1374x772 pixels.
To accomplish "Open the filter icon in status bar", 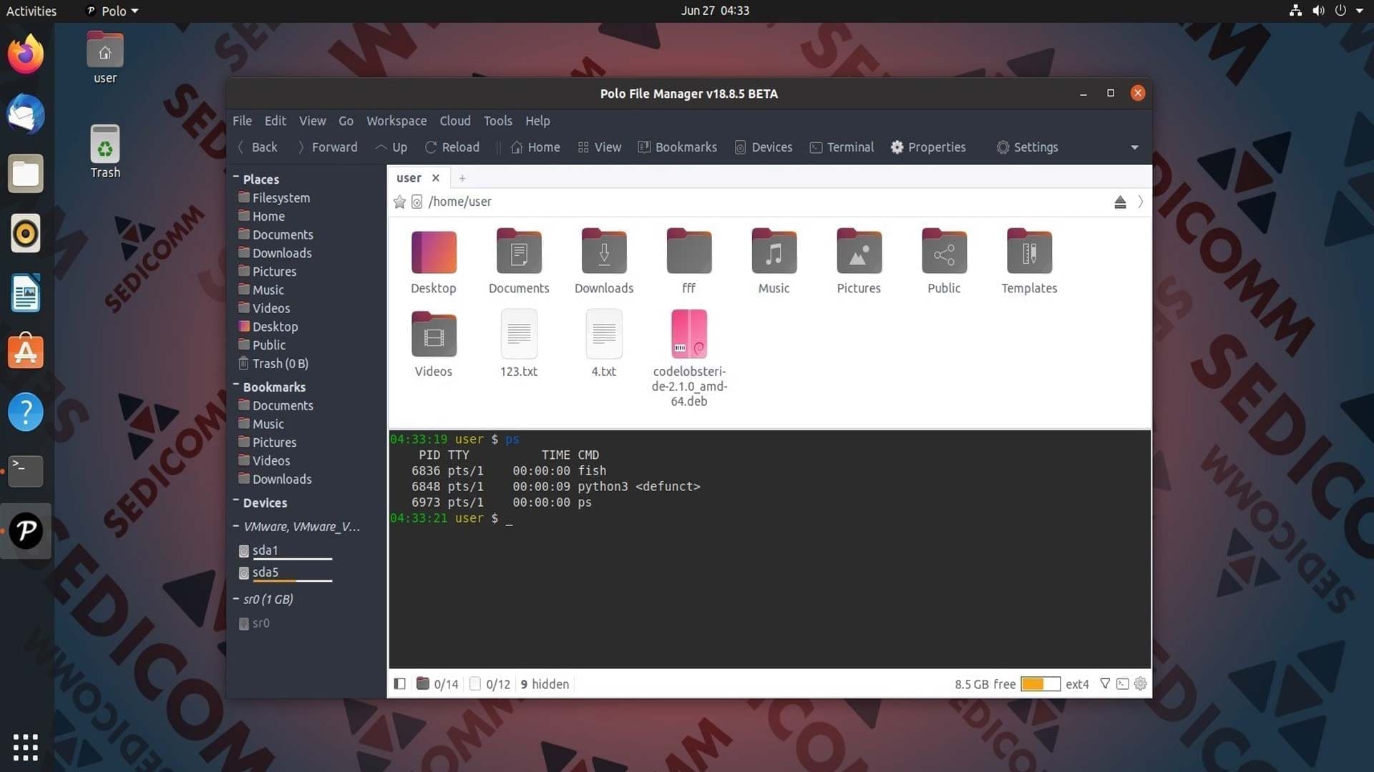I will pyautogui.click(x=1105, y=684).
